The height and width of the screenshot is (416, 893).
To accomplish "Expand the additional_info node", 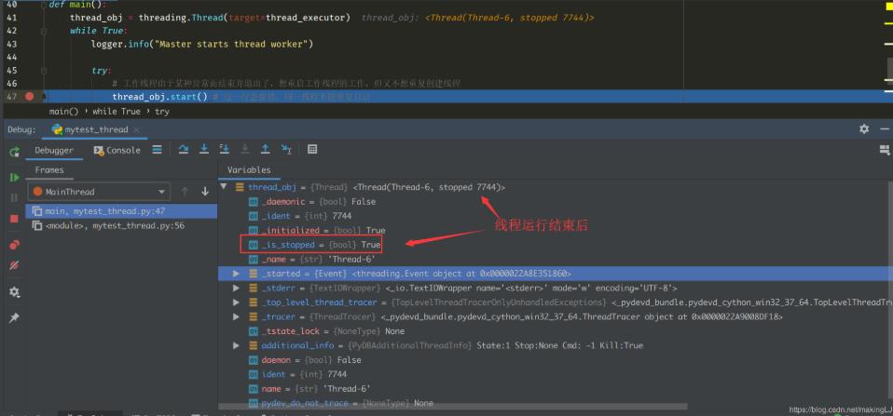I will [x=237, y=345].
